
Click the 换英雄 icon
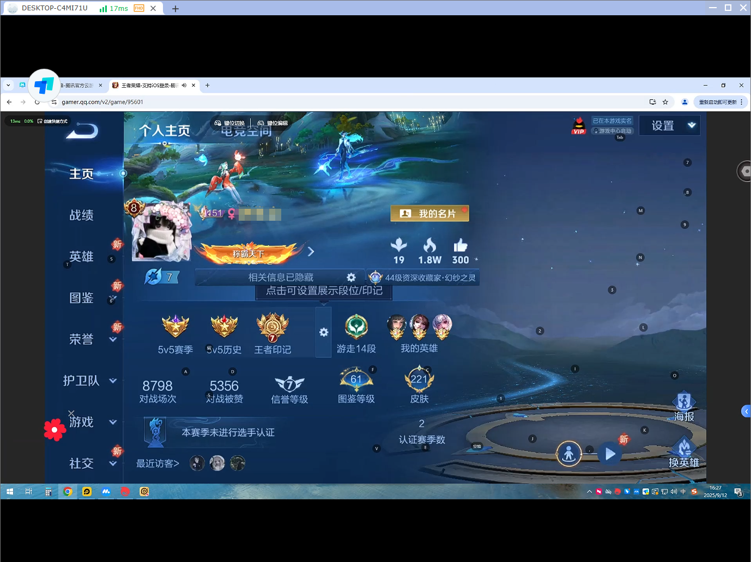[x=684, y=452]
